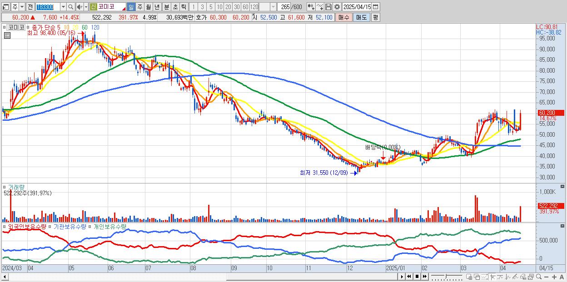Click the play button in bottom bar
This screenshot has height=282, width=567.
402,277
